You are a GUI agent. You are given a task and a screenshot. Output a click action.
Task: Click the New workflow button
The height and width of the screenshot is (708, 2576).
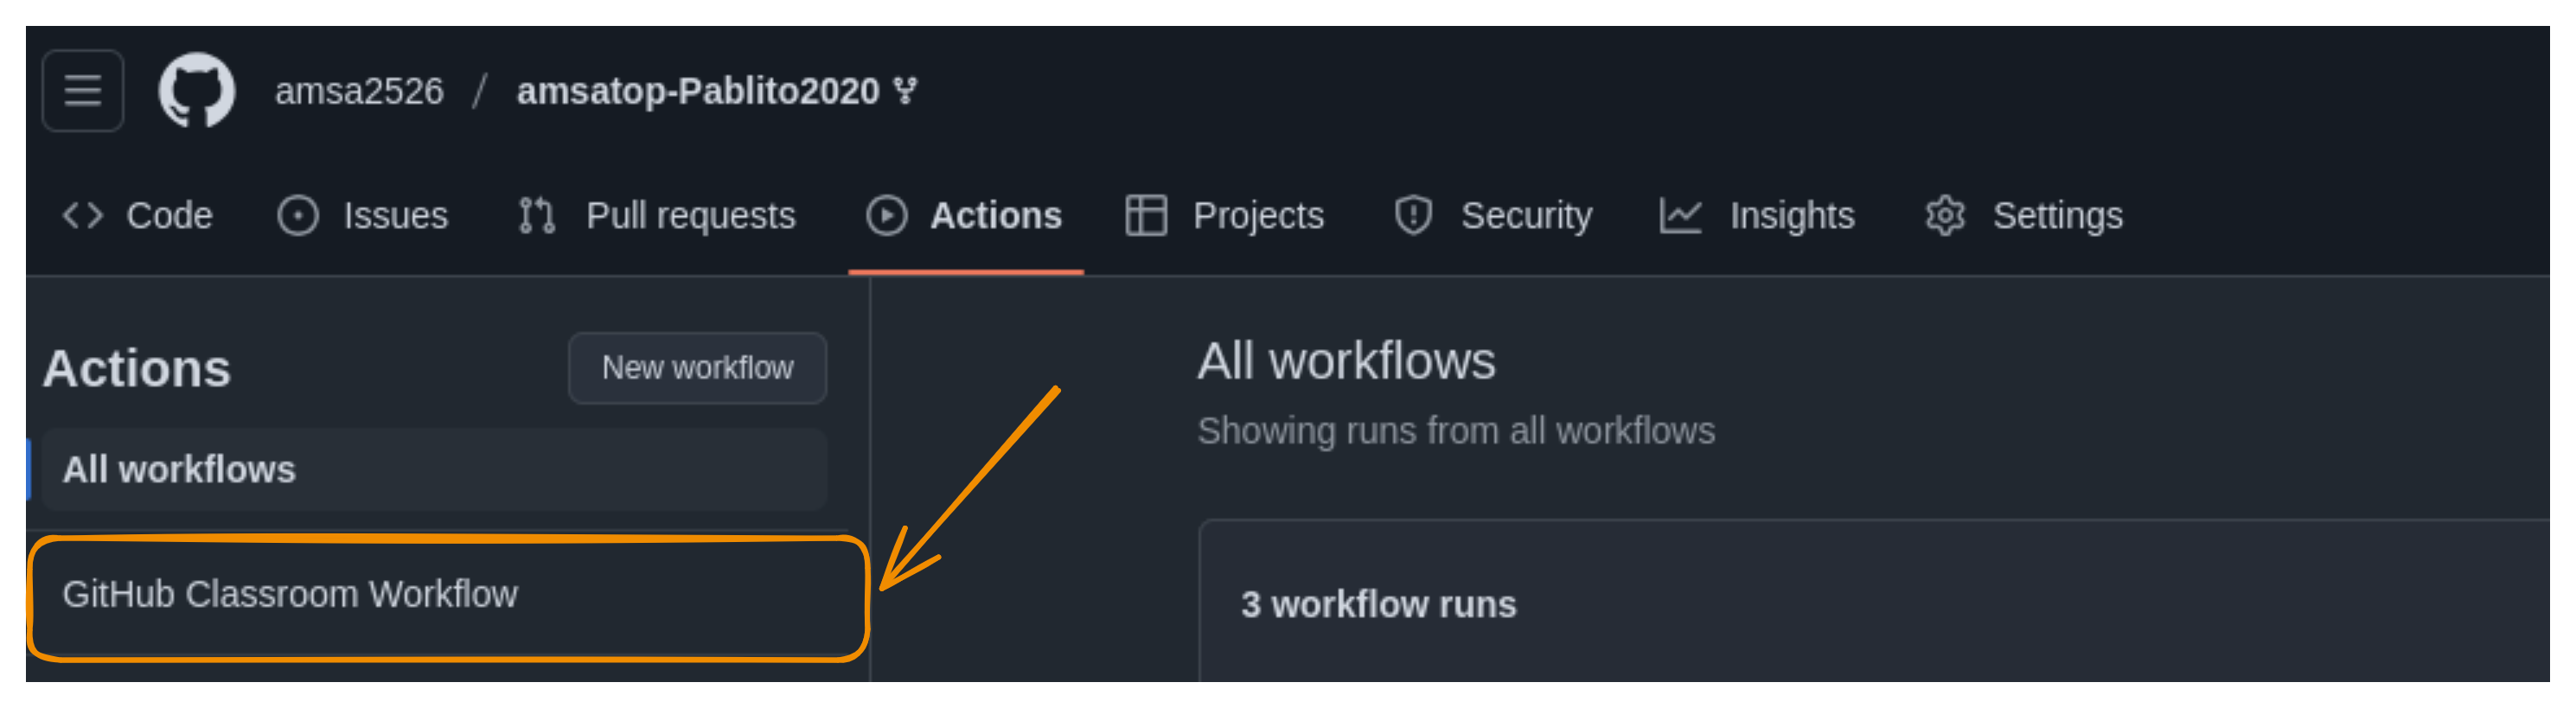point(697,368)
